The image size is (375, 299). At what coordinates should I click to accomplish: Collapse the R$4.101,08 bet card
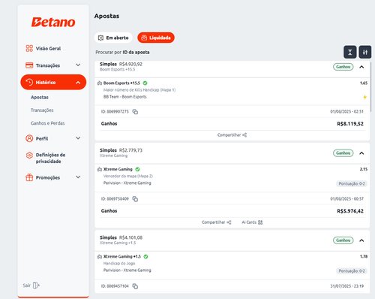click(x=361, y=240)
